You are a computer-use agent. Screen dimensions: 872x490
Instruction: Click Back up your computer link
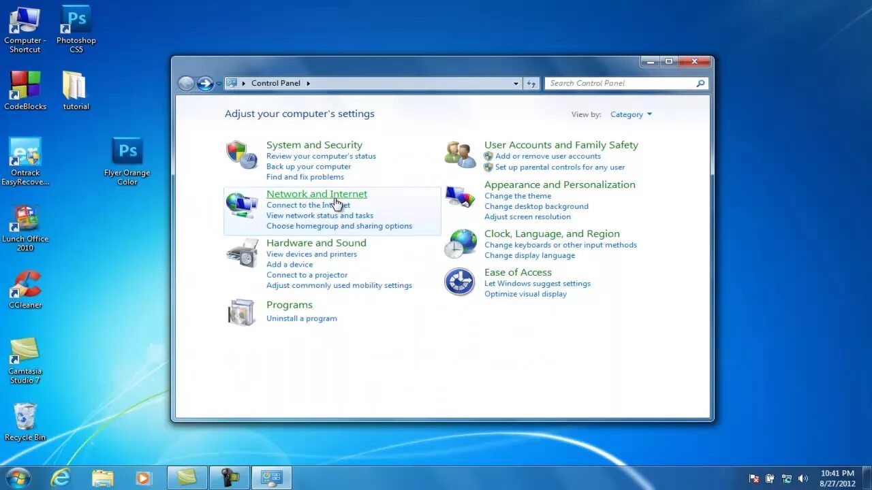(309, 167)
